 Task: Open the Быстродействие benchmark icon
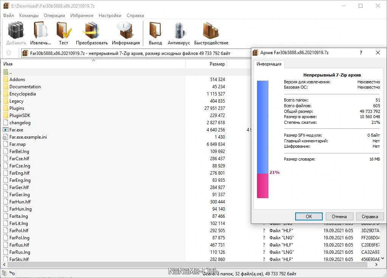[x=211, y=30]
